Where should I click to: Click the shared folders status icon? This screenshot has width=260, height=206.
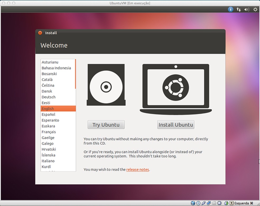(x=214, y=203)
